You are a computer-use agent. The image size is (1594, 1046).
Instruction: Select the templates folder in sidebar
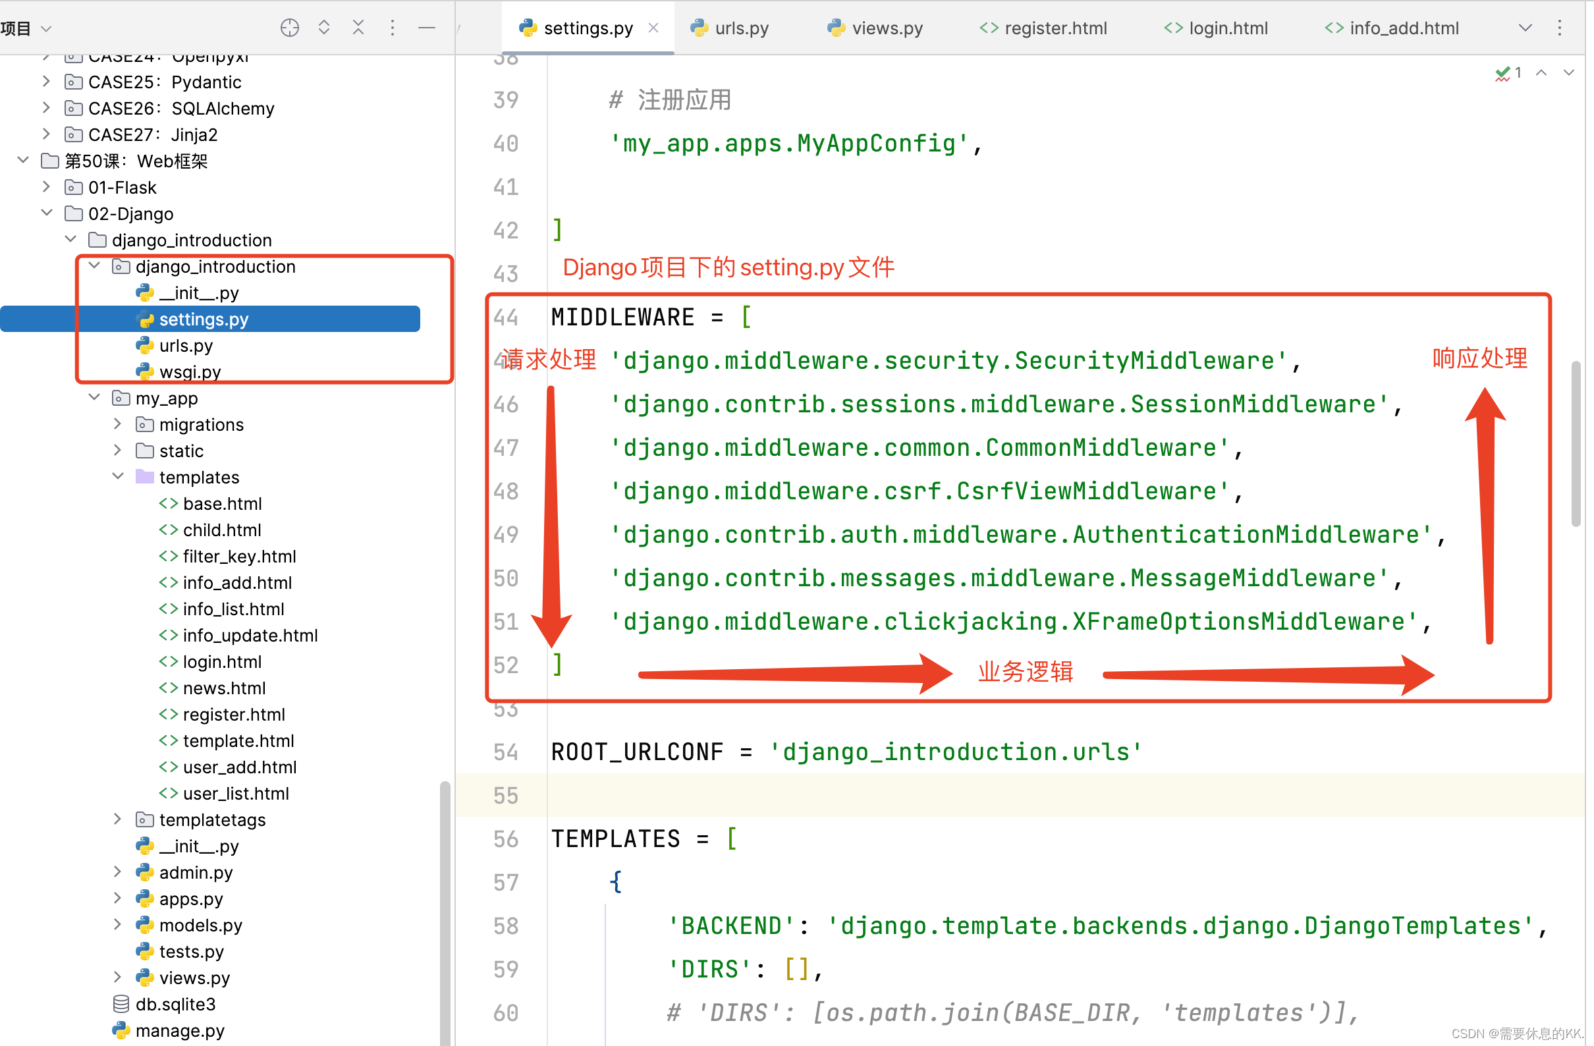click(198, 476)
